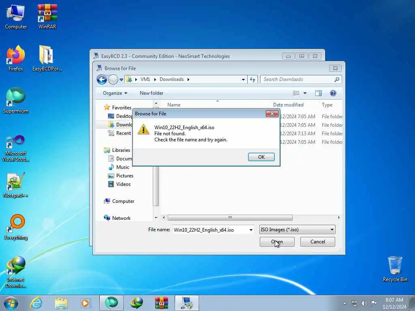
Task: Open the Organize menu
Action: coord(115,93)
